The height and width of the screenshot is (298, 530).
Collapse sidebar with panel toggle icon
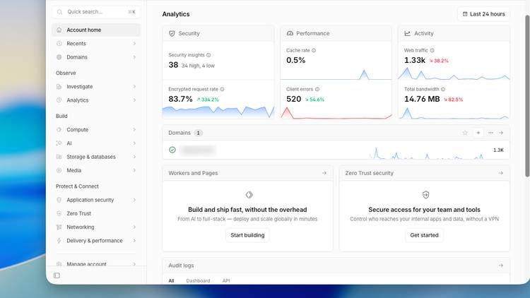(57, 275)
